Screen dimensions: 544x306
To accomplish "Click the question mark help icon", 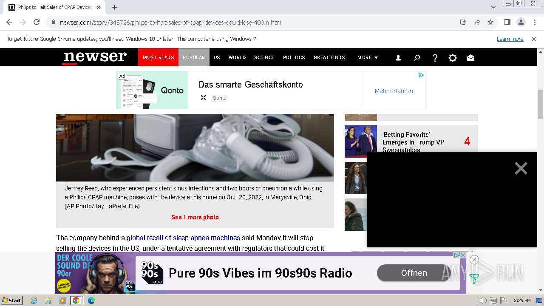I will tap(435, 58).
